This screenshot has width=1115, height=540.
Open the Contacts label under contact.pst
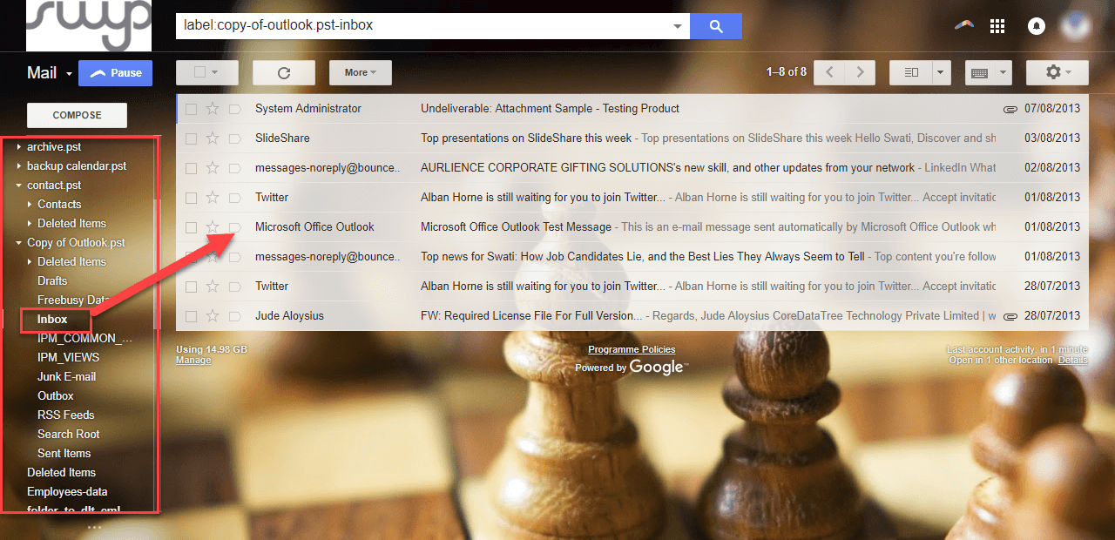coord(59,205)
